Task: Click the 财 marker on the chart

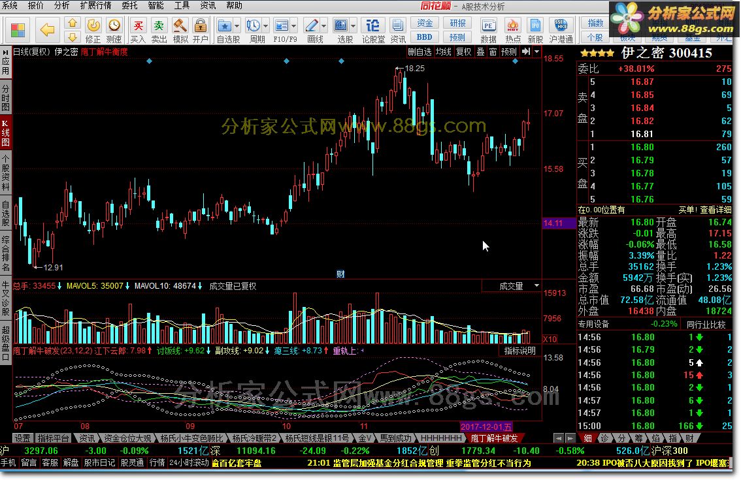Action: click(x=340, y=274)
